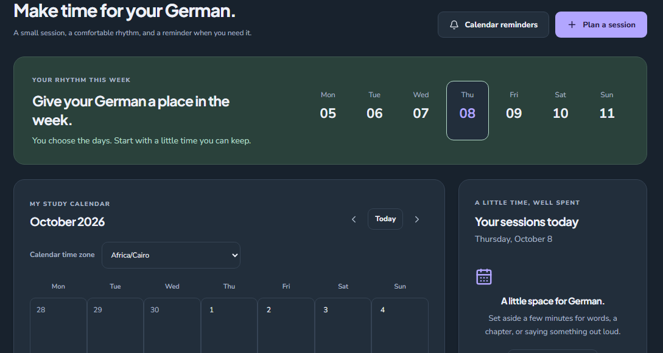Open Calendar reminders
This screenshot has height=353, width=663.
(493, 24)
